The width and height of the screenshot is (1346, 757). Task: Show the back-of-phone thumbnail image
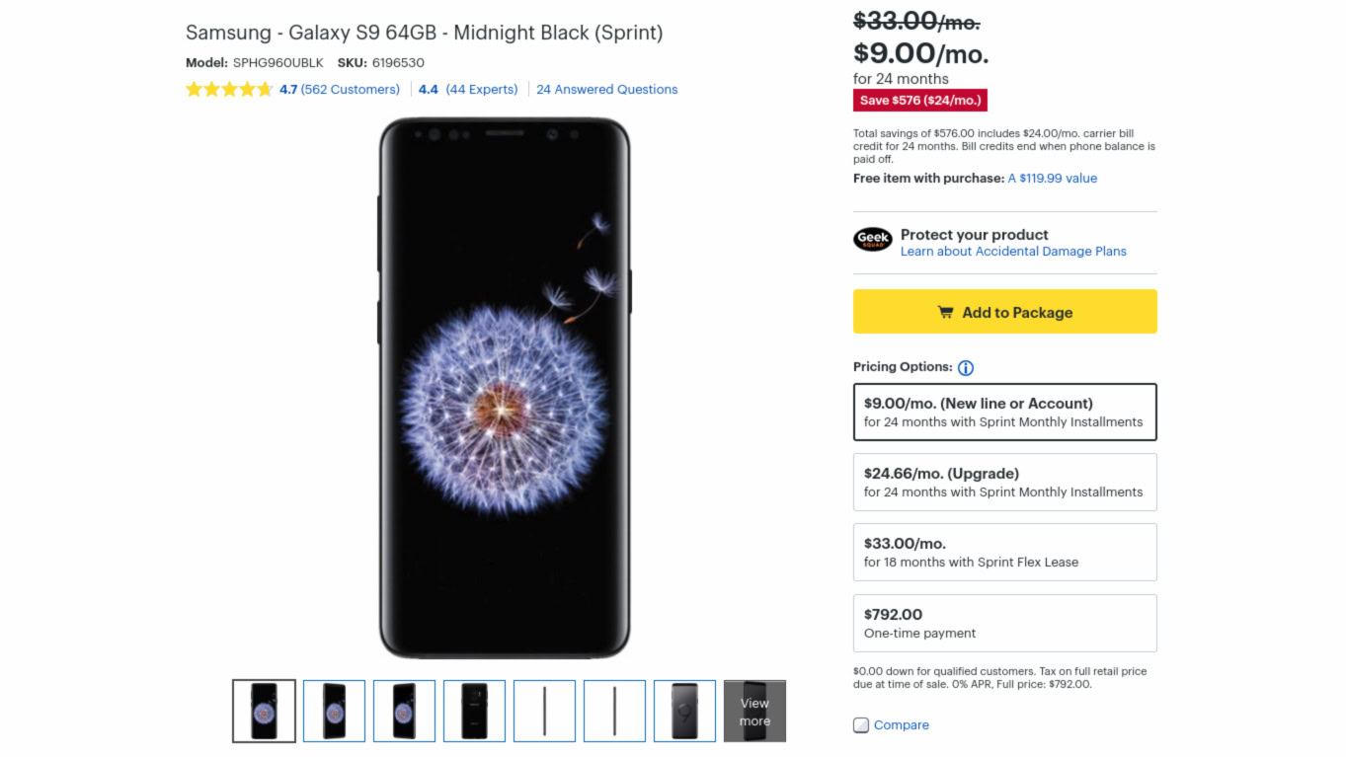(x=474, y=711)
